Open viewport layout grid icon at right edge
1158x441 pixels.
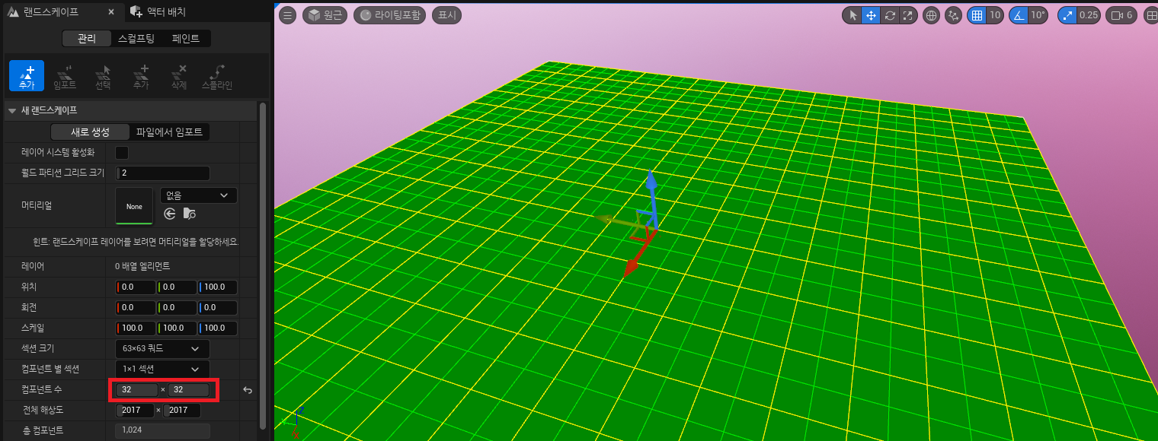[x=1150, y=15]
